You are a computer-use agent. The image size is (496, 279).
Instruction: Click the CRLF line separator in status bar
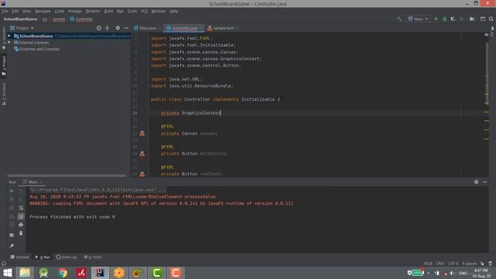point(439,263)
